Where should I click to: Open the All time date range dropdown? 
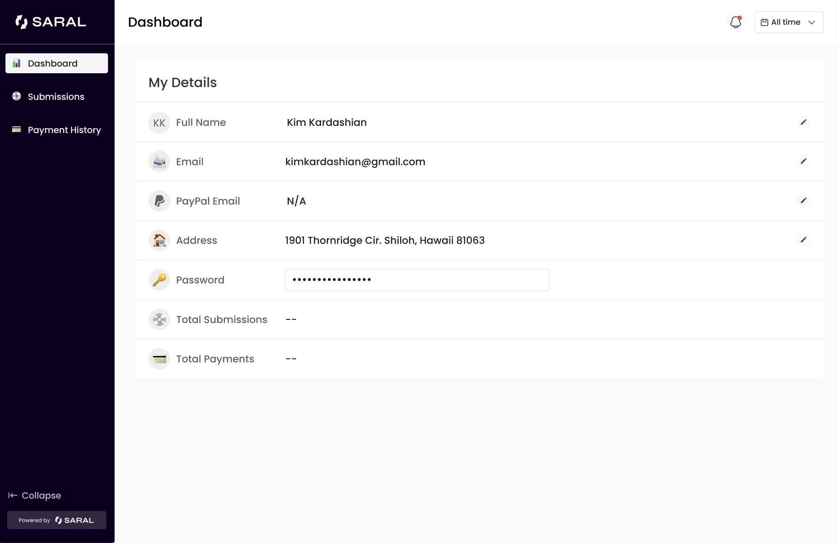(x=789, y=22)
